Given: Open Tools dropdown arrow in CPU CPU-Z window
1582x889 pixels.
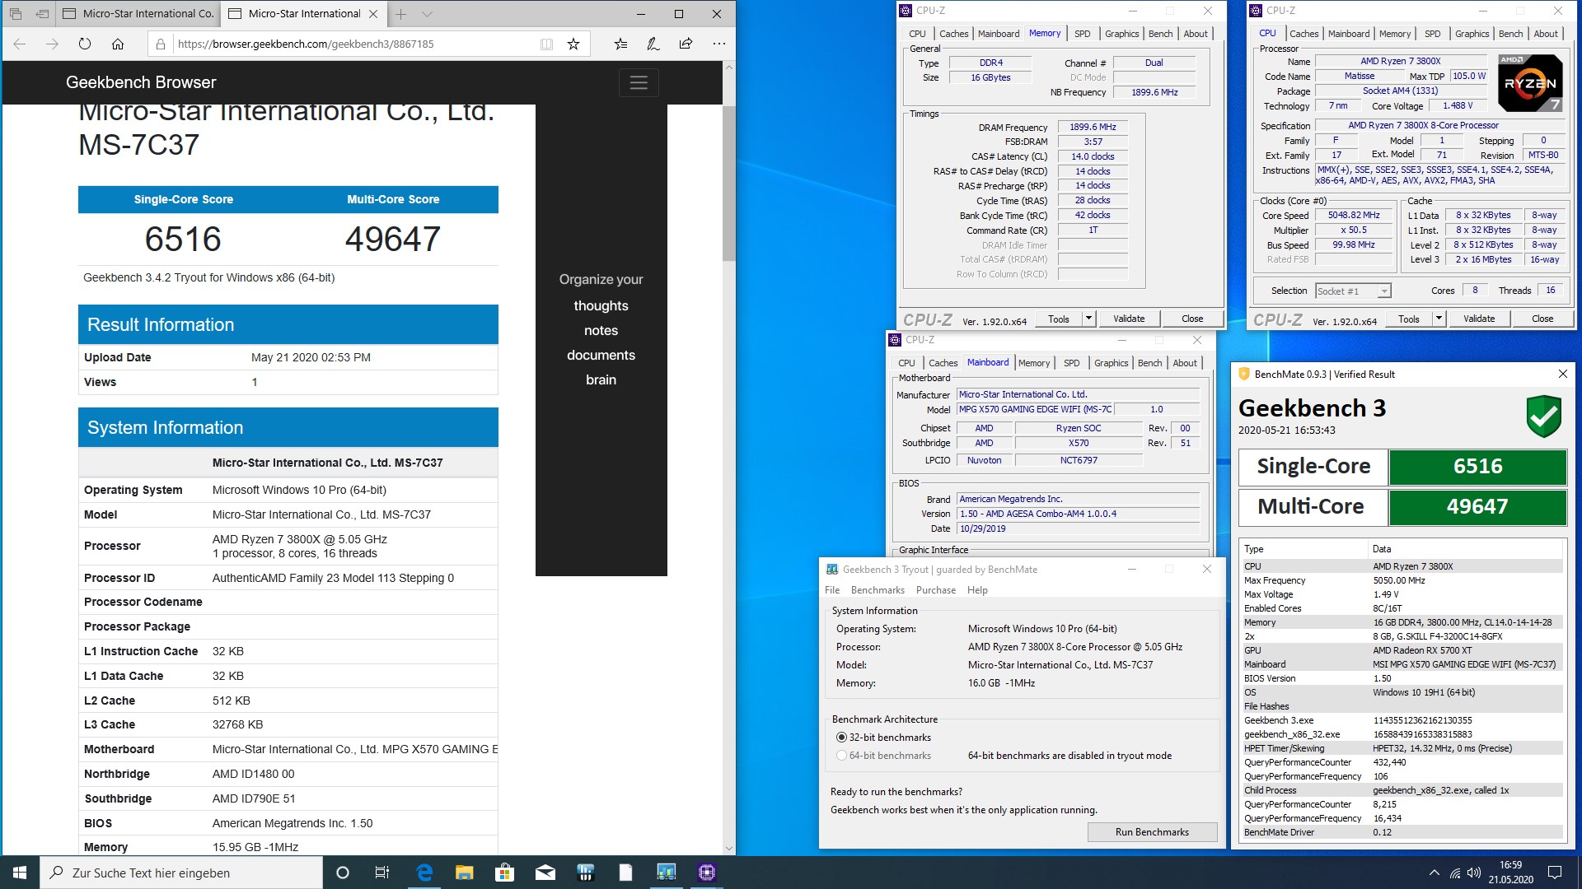Looking at the screenshot, I should click(1439, 319).
